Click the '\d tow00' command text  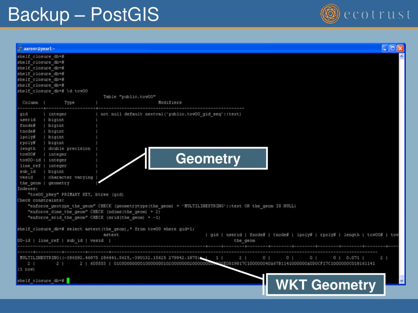(77, 91)
